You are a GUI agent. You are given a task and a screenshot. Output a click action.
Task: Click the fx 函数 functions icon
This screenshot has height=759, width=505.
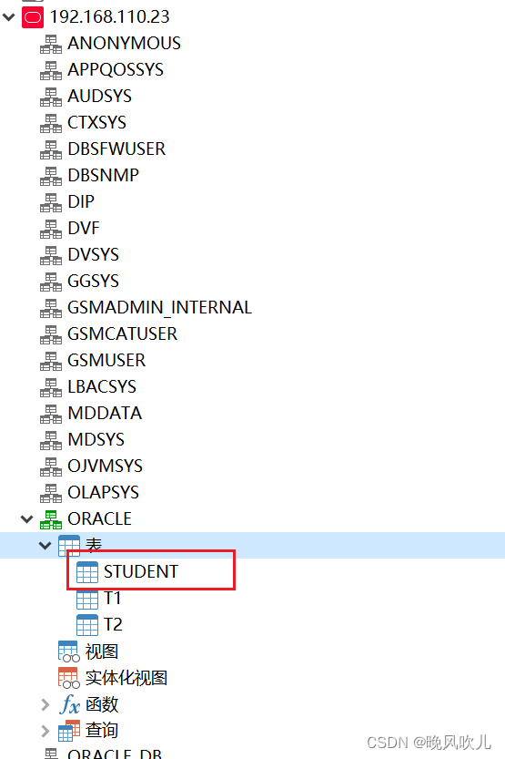[69, 704]
